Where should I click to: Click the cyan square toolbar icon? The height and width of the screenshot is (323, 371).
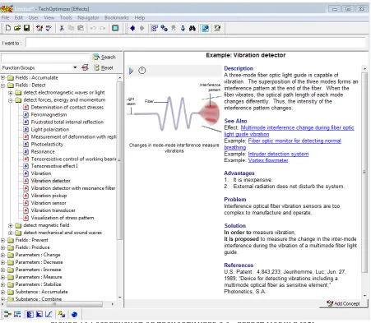point(115,28)
